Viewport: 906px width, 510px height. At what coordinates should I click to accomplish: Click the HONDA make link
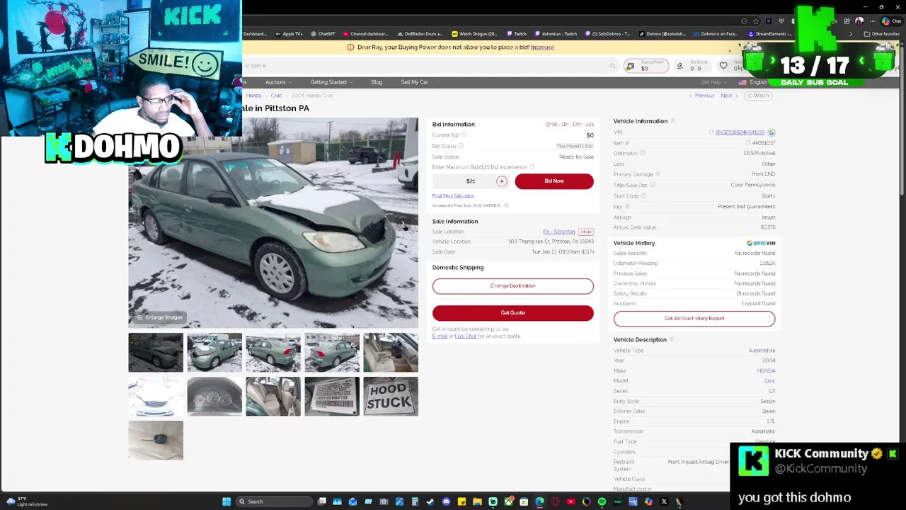[766, 370]
